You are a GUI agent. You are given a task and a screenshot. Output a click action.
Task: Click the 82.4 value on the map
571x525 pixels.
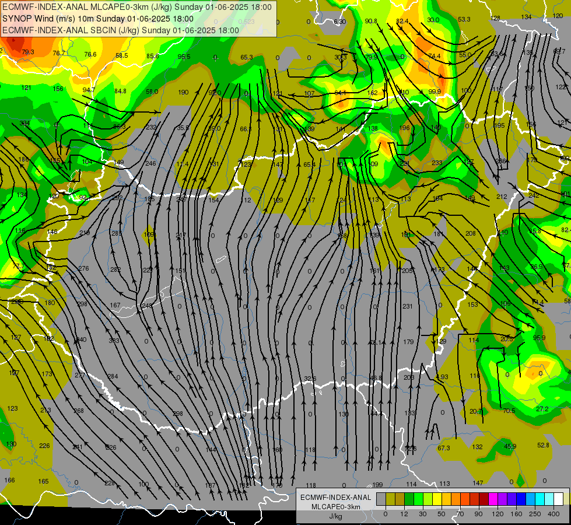click(x=402, y=21)
